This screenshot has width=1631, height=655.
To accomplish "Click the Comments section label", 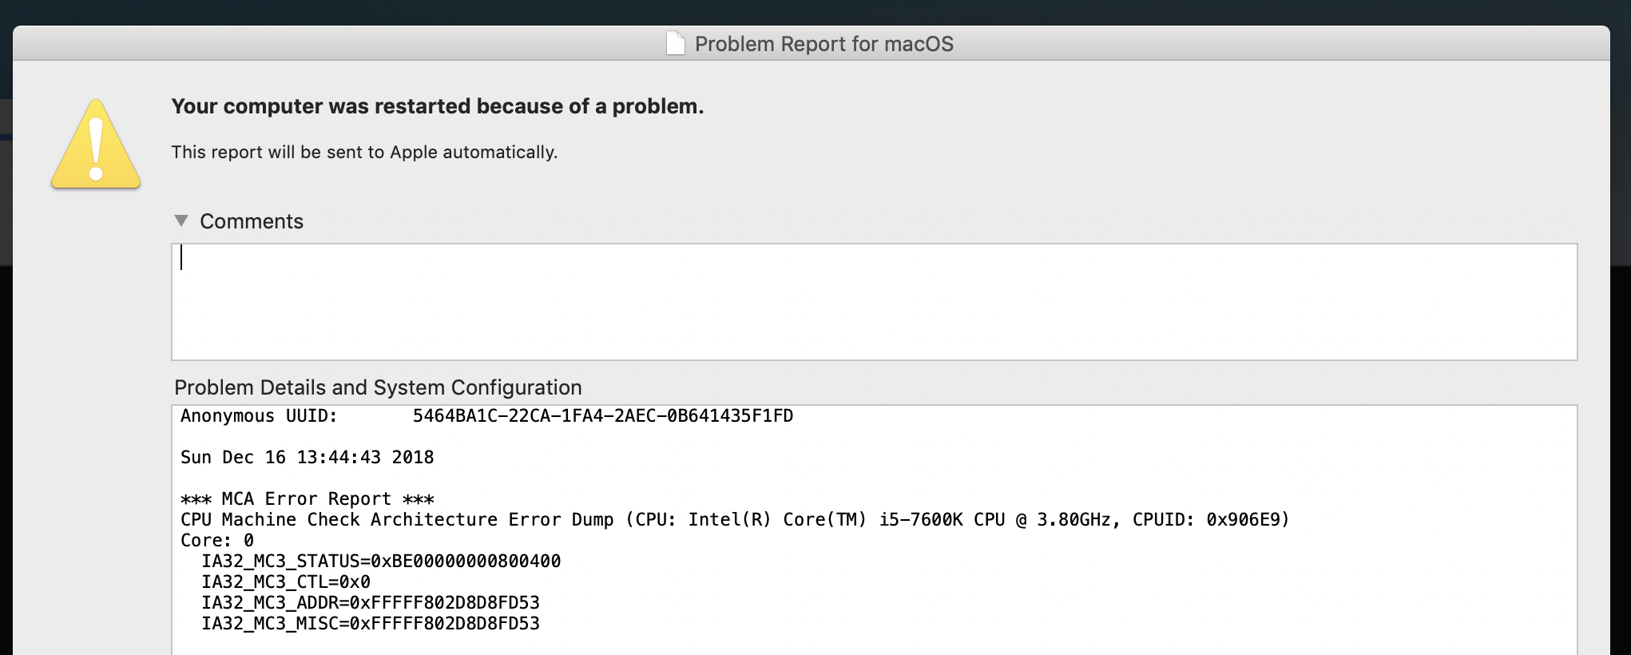I will click(x=252, y=221).
